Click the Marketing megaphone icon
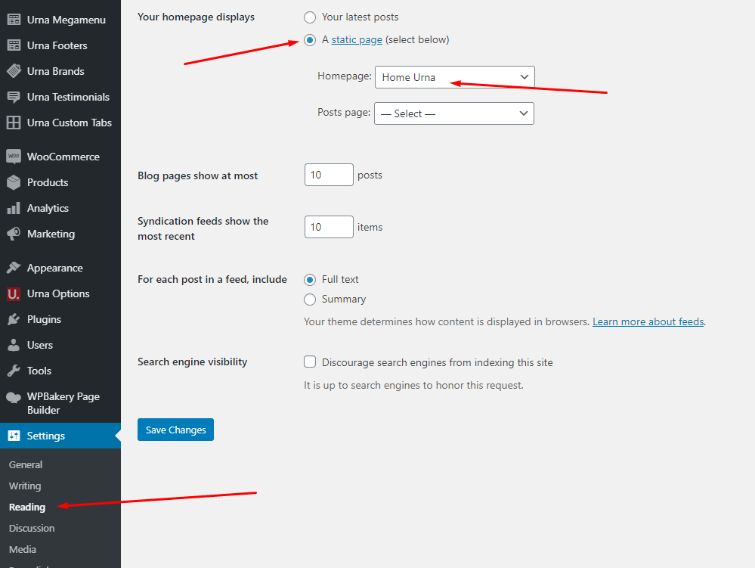Screen dimensions: 755x568 click(x=14, y=234)
